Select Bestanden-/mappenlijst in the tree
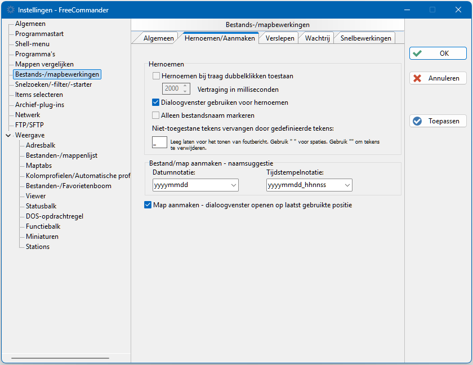This screenshot has width=473, height=365. (x=61, y=155)
